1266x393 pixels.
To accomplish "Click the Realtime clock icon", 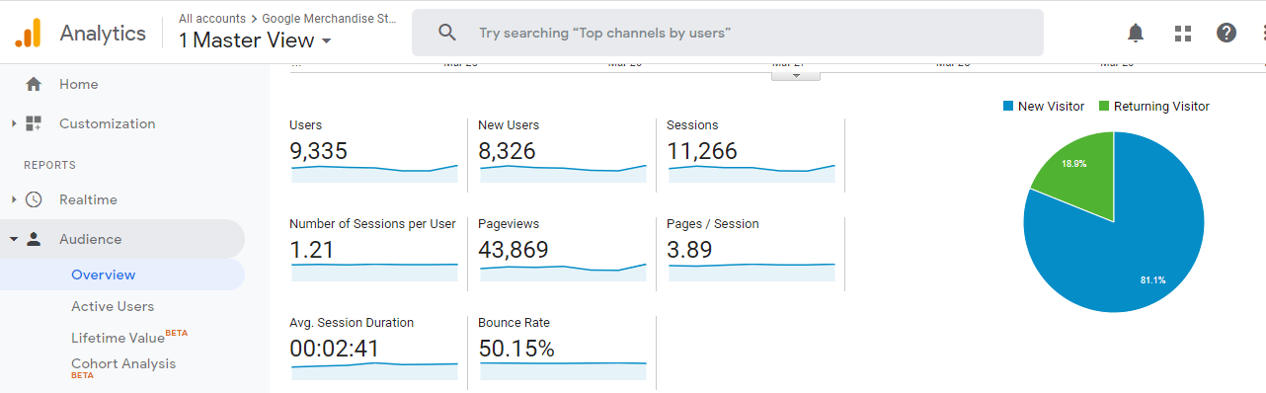I will tap(34, 199).
